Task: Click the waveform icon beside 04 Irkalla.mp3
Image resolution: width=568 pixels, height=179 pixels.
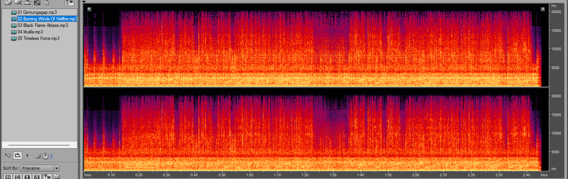Action: 14,32
